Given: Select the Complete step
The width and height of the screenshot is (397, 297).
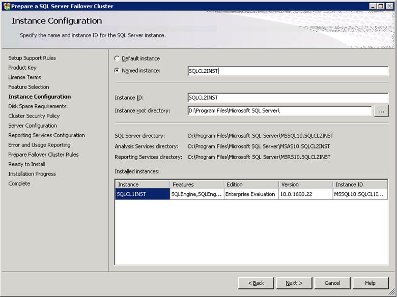Looking at the screenshot, I should pos(19,184).
